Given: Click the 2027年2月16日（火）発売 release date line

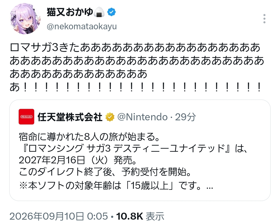Looking at the screenshot, I should pyautogui.click(x=78, y=160).
